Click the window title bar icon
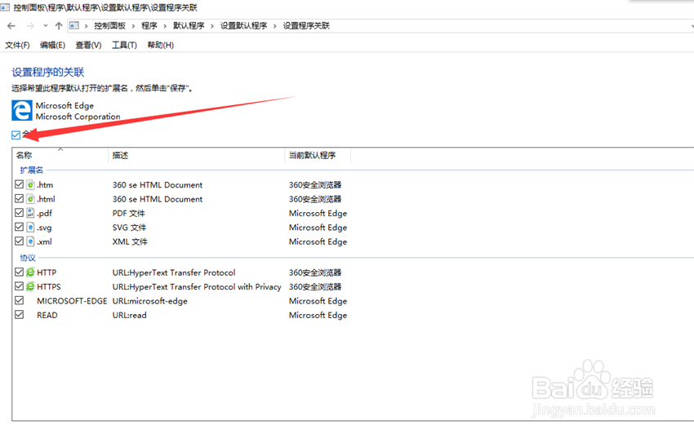694x434 pixels. [5, 7]
